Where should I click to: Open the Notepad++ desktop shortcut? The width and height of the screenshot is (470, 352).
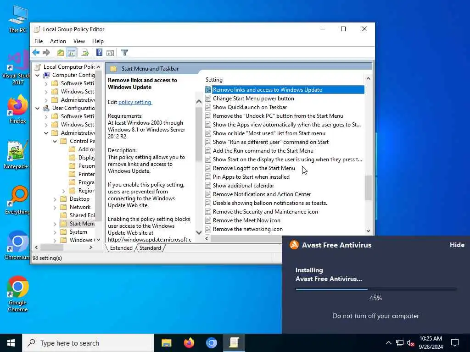click(17, 155)
